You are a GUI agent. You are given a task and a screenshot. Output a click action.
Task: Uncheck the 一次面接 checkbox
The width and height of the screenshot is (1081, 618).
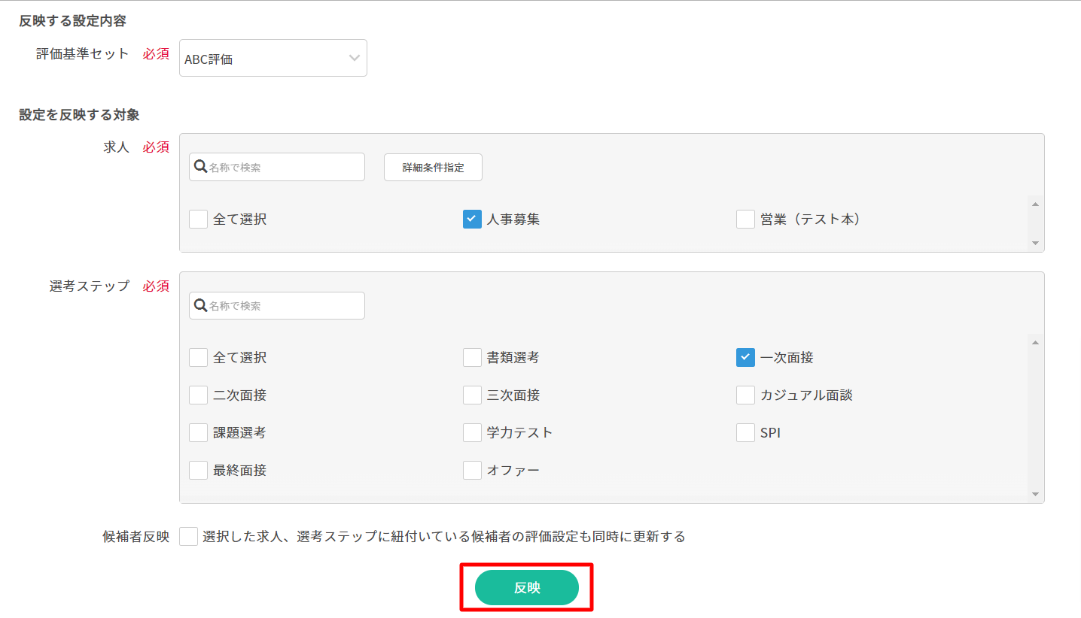click(x=745, y=358)
